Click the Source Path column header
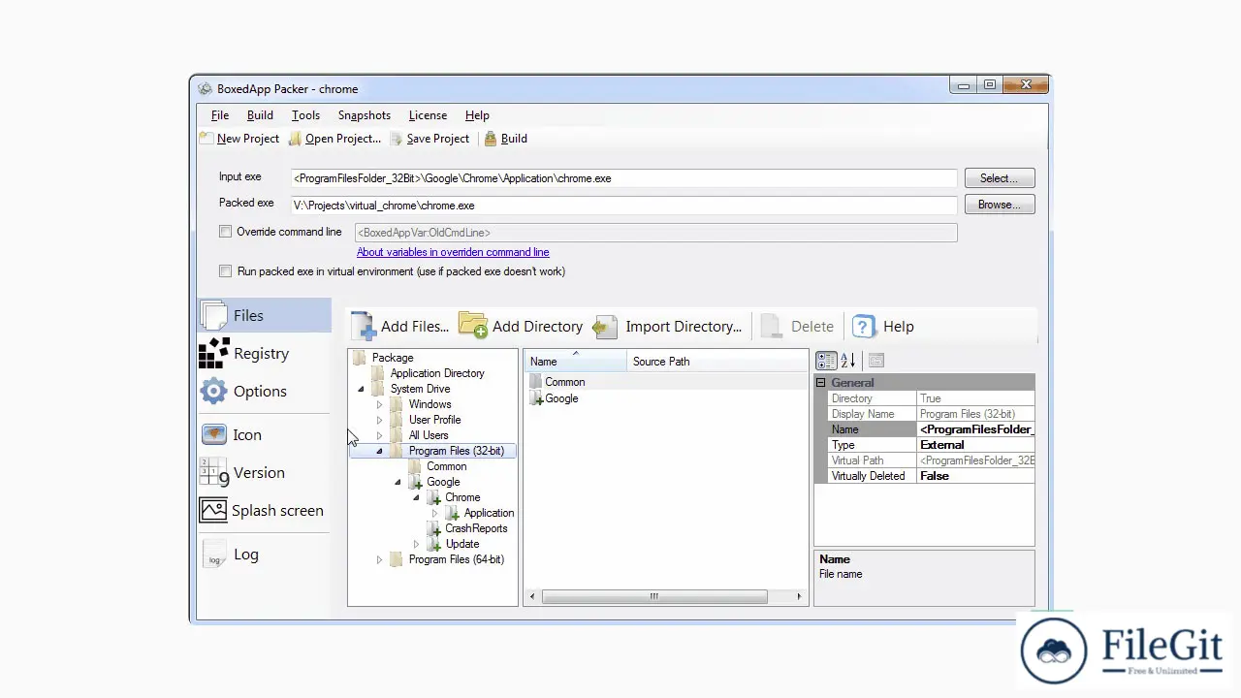 717,362
